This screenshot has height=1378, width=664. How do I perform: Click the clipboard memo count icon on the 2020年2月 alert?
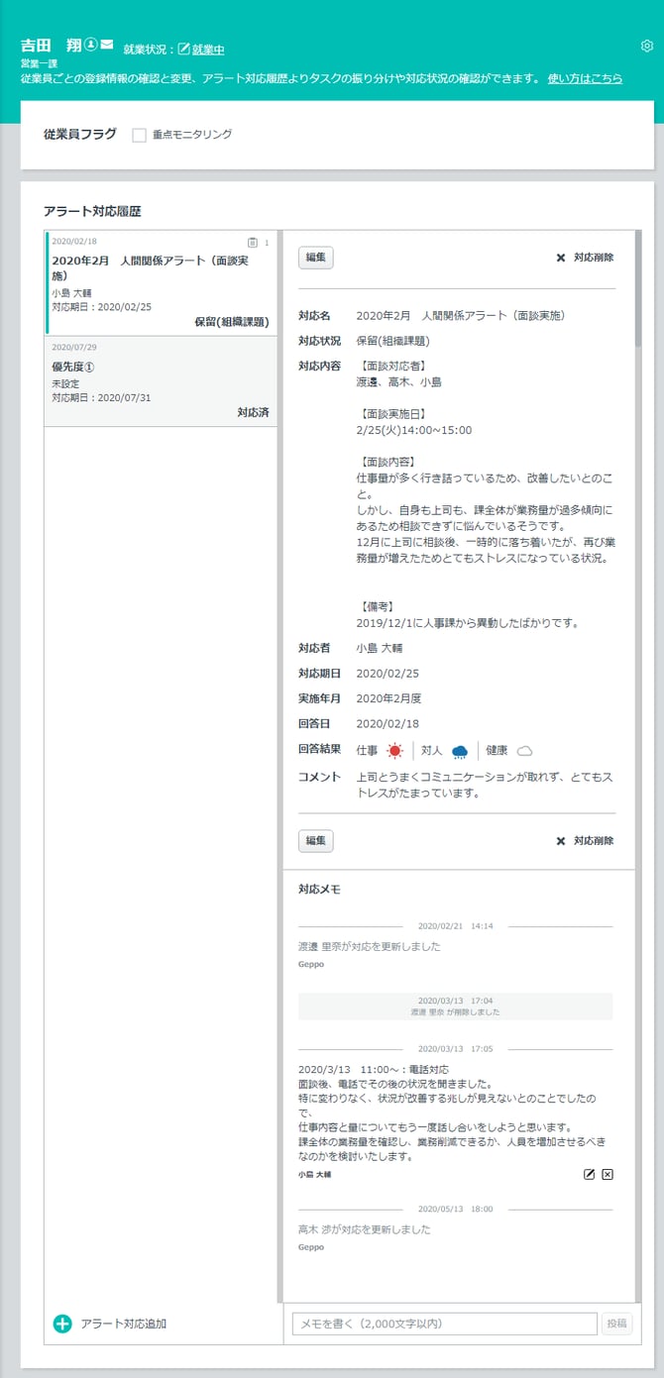coord(252,242)
